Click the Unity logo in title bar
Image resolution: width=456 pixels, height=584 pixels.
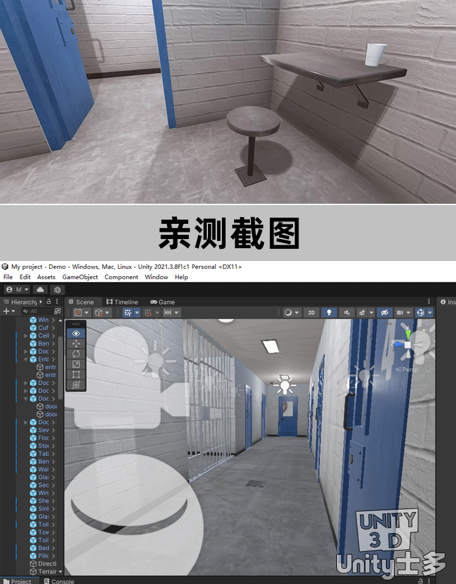pyautogui.click(x=5, y=266)
